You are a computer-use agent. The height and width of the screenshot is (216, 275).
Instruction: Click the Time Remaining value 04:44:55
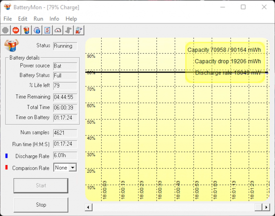[65, 97]
